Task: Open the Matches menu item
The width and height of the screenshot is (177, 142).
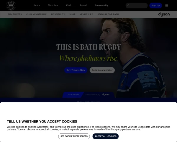Action: (53, 5)
